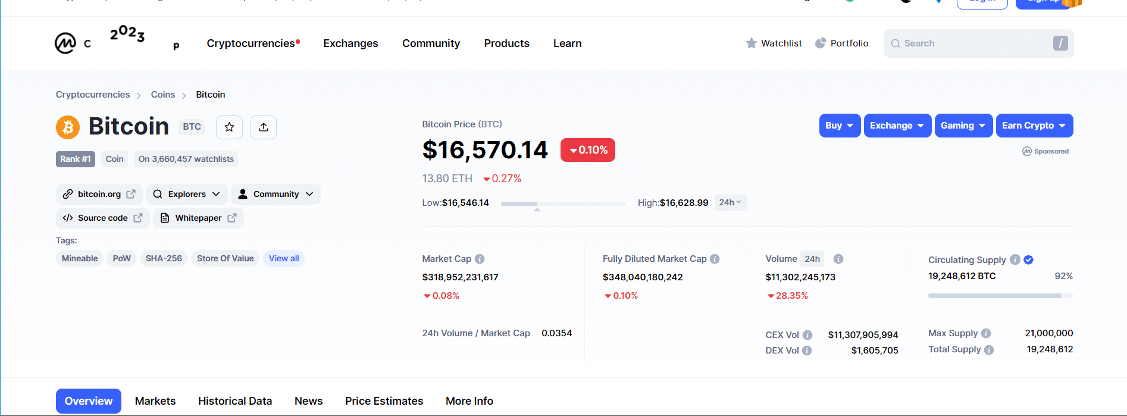Go to Cryptocurrencies in the breadcrumb
The width and height of the screenshot is (1127, 416).
click(x=93, y=95)
